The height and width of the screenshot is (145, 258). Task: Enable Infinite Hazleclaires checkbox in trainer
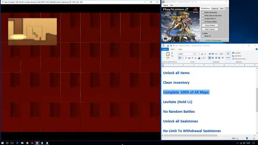[203, 12]
